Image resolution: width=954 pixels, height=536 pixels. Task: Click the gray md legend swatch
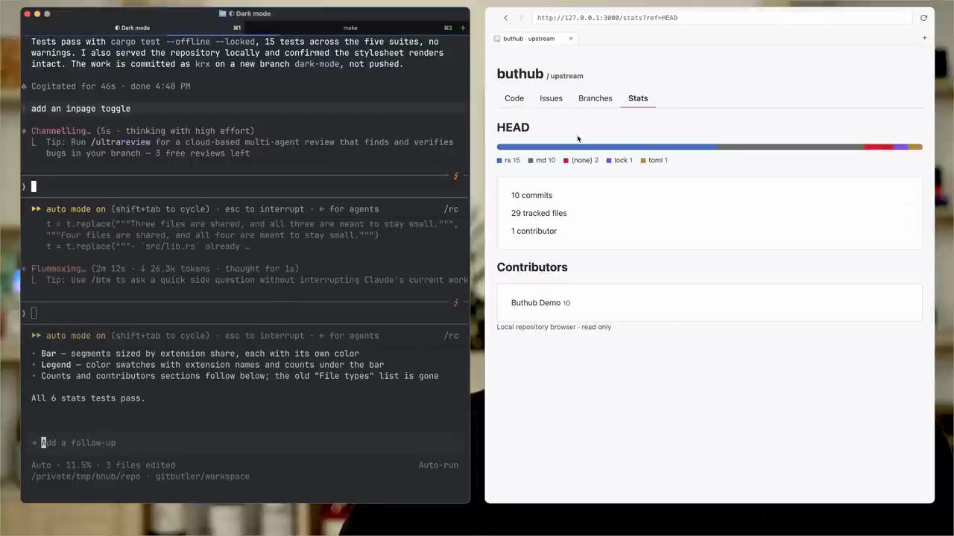[531, 160]
